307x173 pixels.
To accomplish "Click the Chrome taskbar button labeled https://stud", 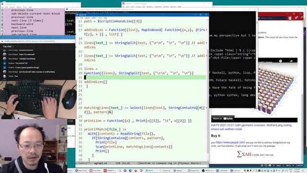I will 81,171.
